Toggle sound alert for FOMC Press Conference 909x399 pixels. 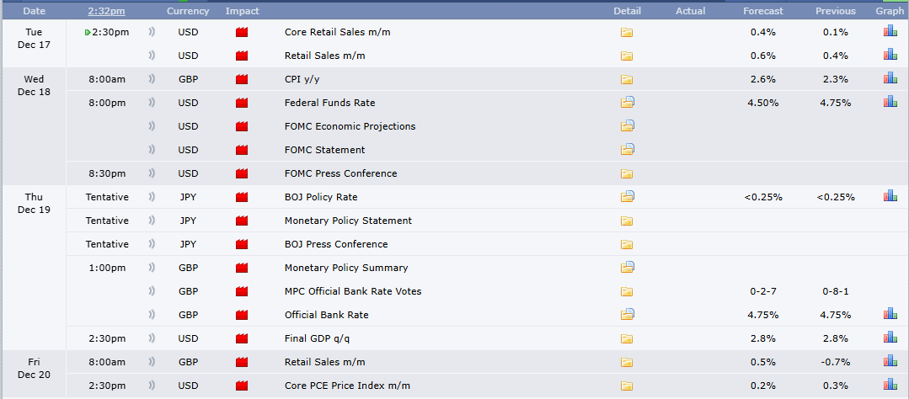[152, 173]
